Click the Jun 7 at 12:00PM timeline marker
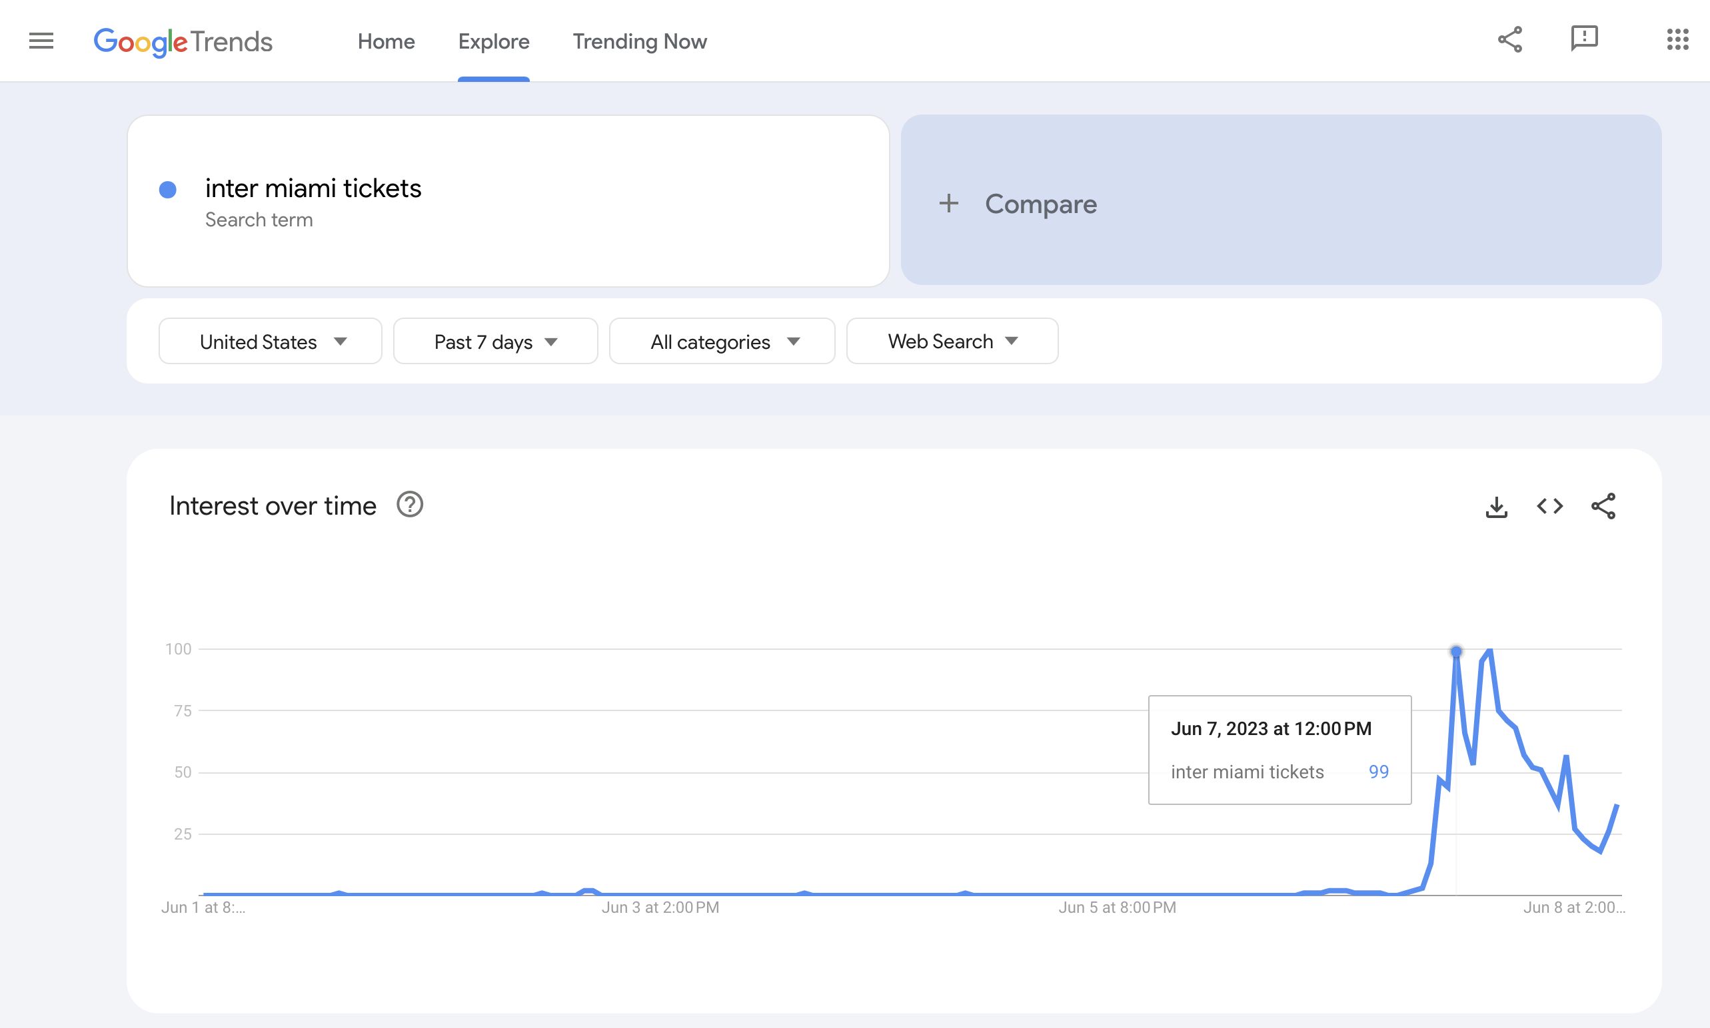The image size is (1710, 1028). pos(1455,652)
